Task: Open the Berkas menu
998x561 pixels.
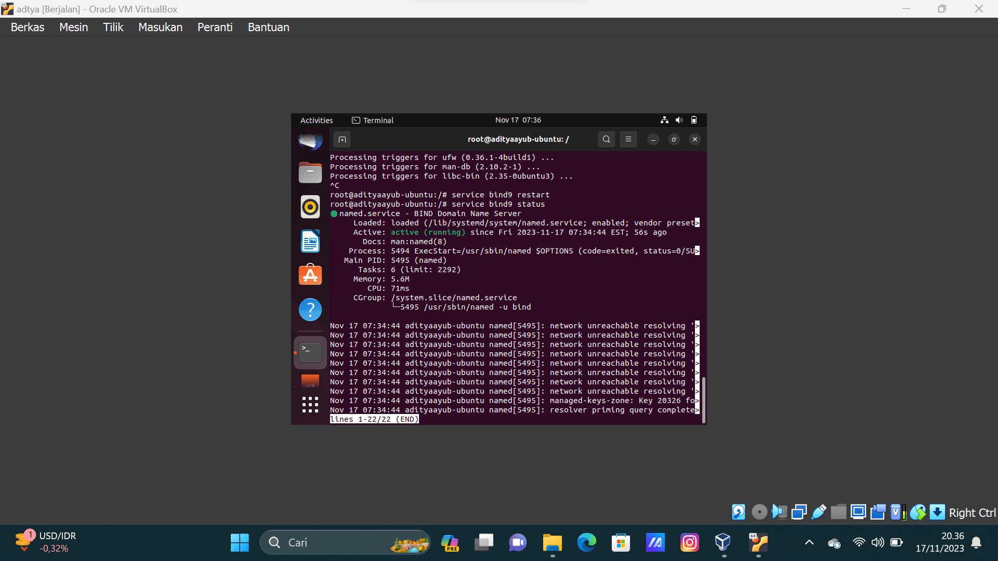Action: 28,27
